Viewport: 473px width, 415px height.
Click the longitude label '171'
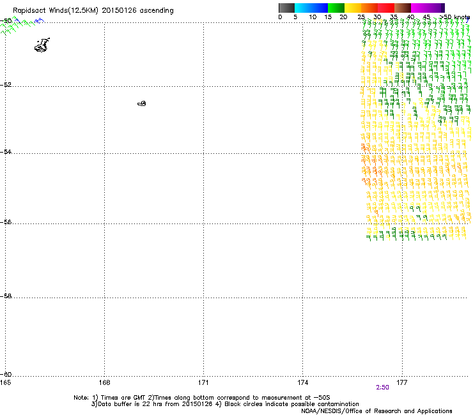coord(203,382)
